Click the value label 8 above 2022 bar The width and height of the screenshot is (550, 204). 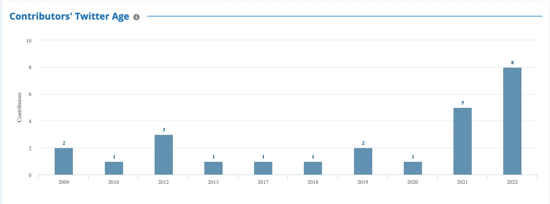(x=512, y=63)
